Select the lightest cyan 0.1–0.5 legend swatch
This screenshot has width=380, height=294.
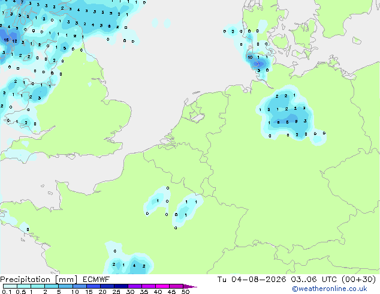tap(10, 286)
